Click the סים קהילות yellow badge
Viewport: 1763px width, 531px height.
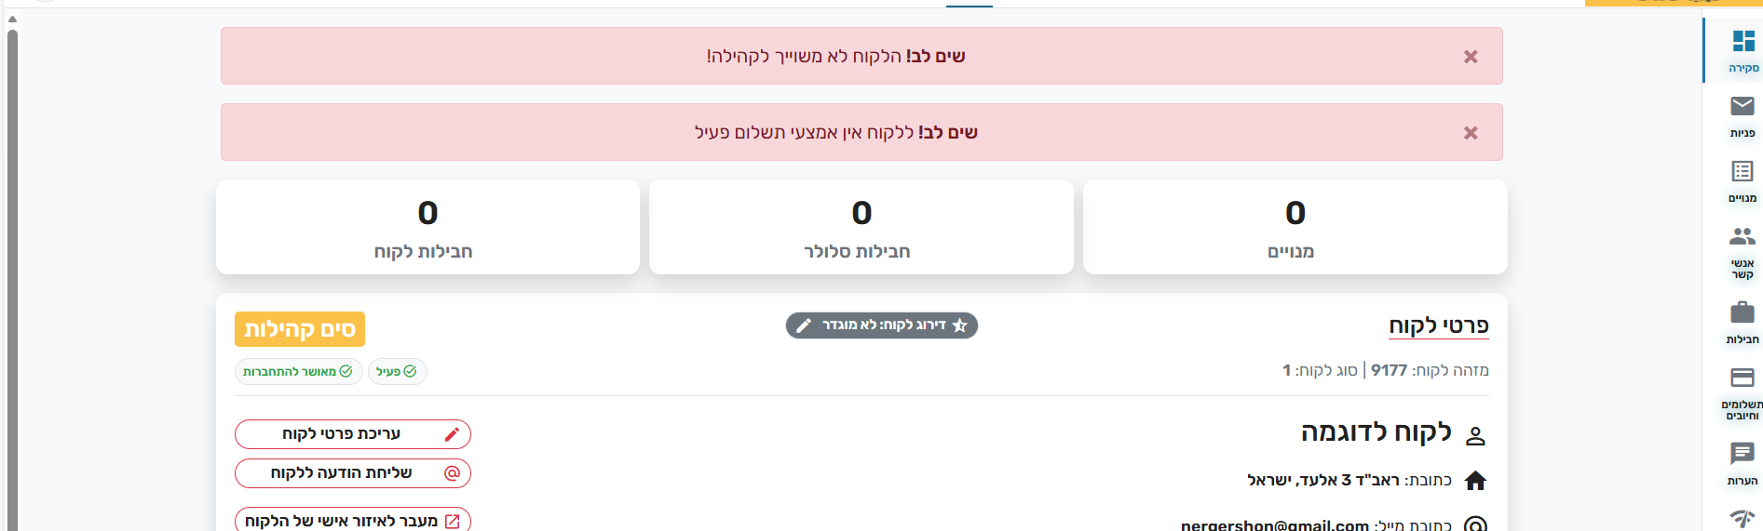point(300,329)
